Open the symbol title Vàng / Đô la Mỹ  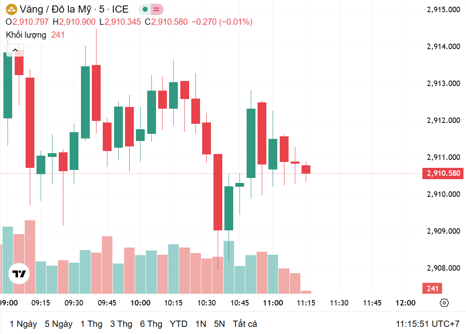[x=55, y=10]
